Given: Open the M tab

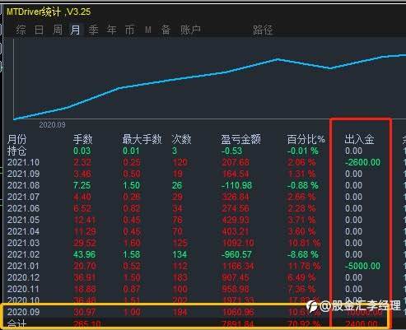Looking at the screenshot, I should pyautogui.click(x=148, y=30).
